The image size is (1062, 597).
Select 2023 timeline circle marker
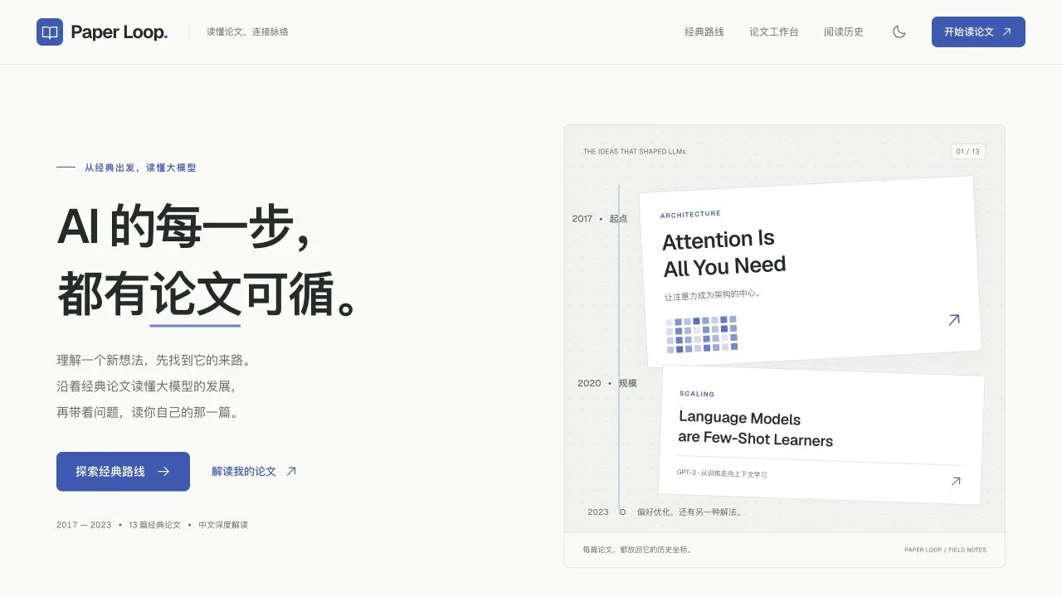point(622,512)
